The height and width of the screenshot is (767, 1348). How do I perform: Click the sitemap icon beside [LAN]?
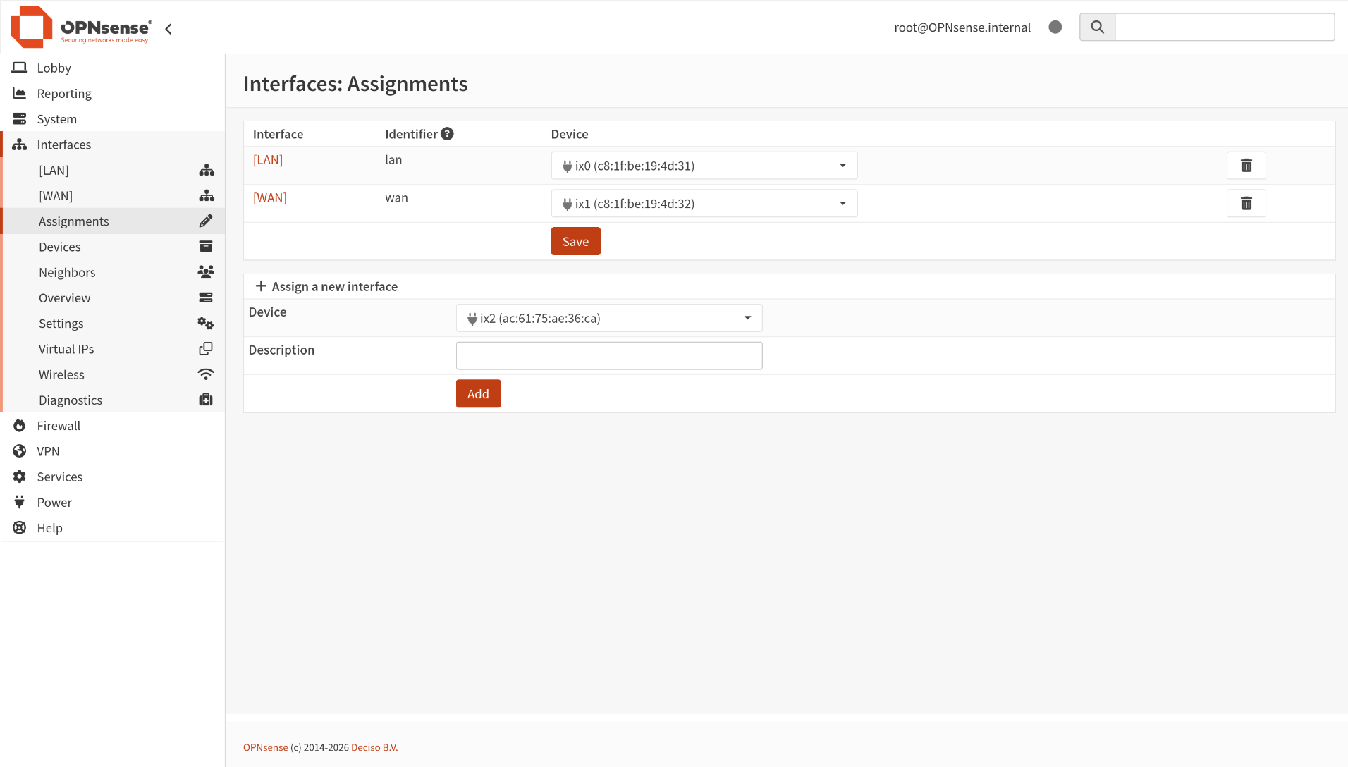click(x=206, y=170)
